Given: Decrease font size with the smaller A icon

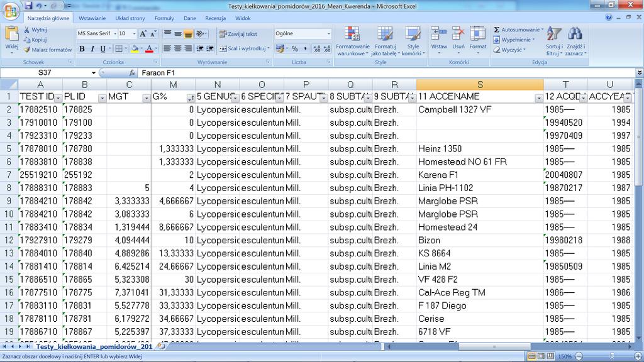Looking at the screenshot, I should point(153,34).
